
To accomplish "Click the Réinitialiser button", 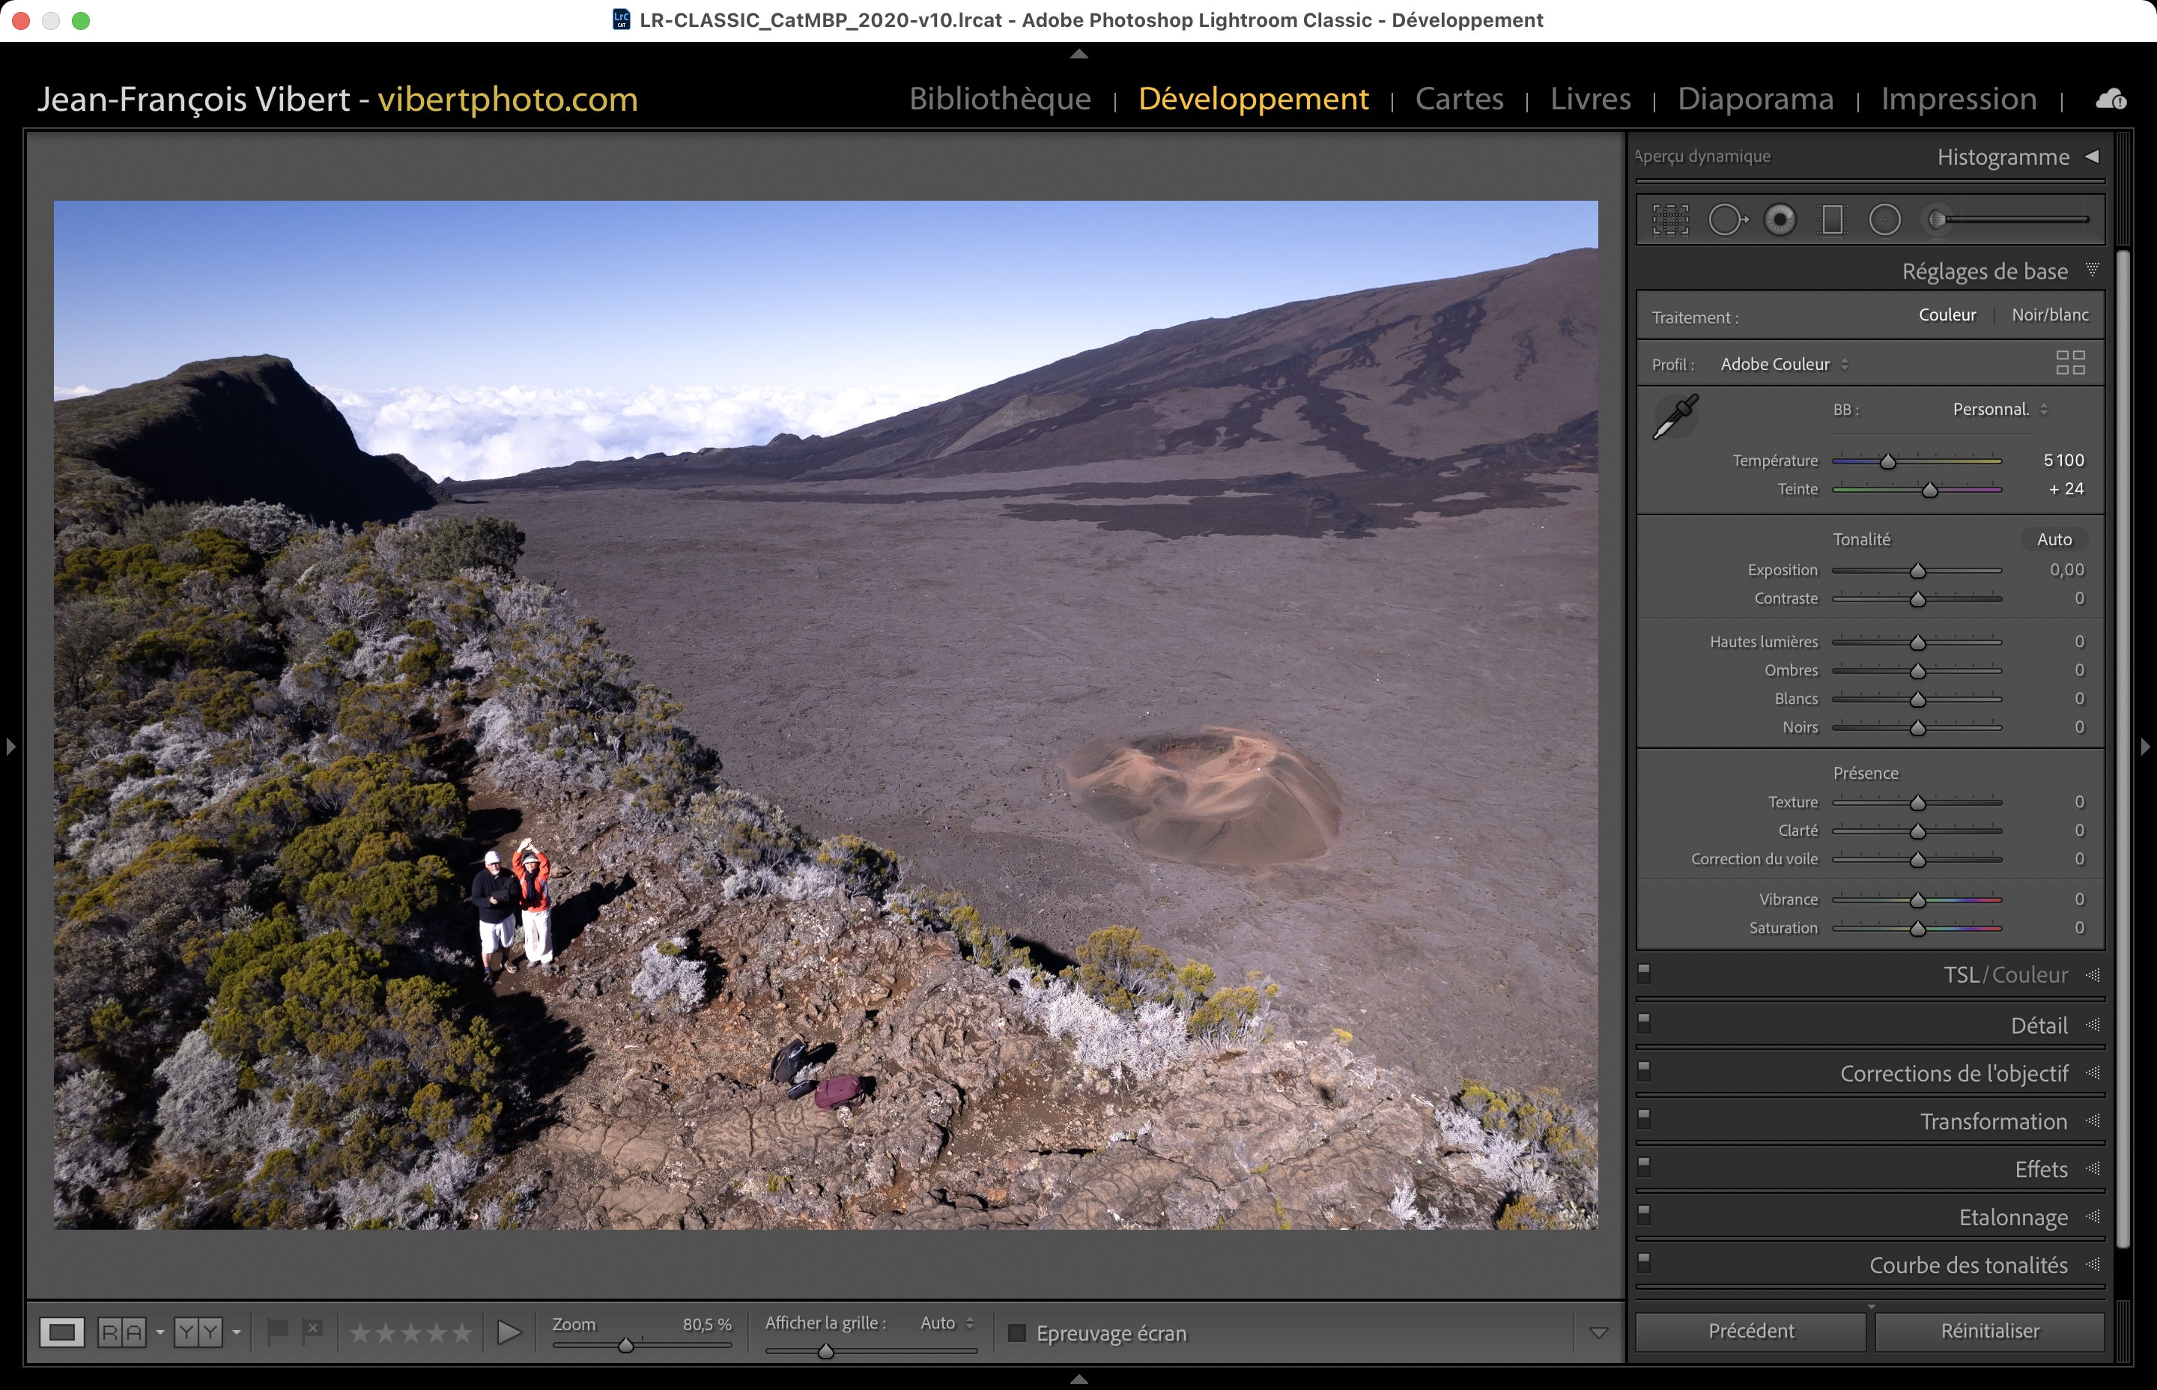I will click(1989, 1332).
